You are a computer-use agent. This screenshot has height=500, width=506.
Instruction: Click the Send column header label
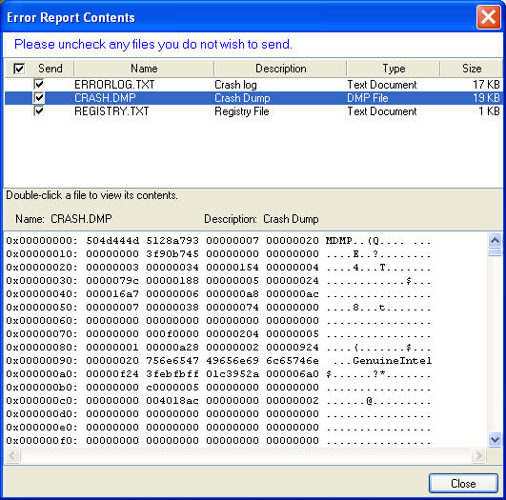[50, 69]
